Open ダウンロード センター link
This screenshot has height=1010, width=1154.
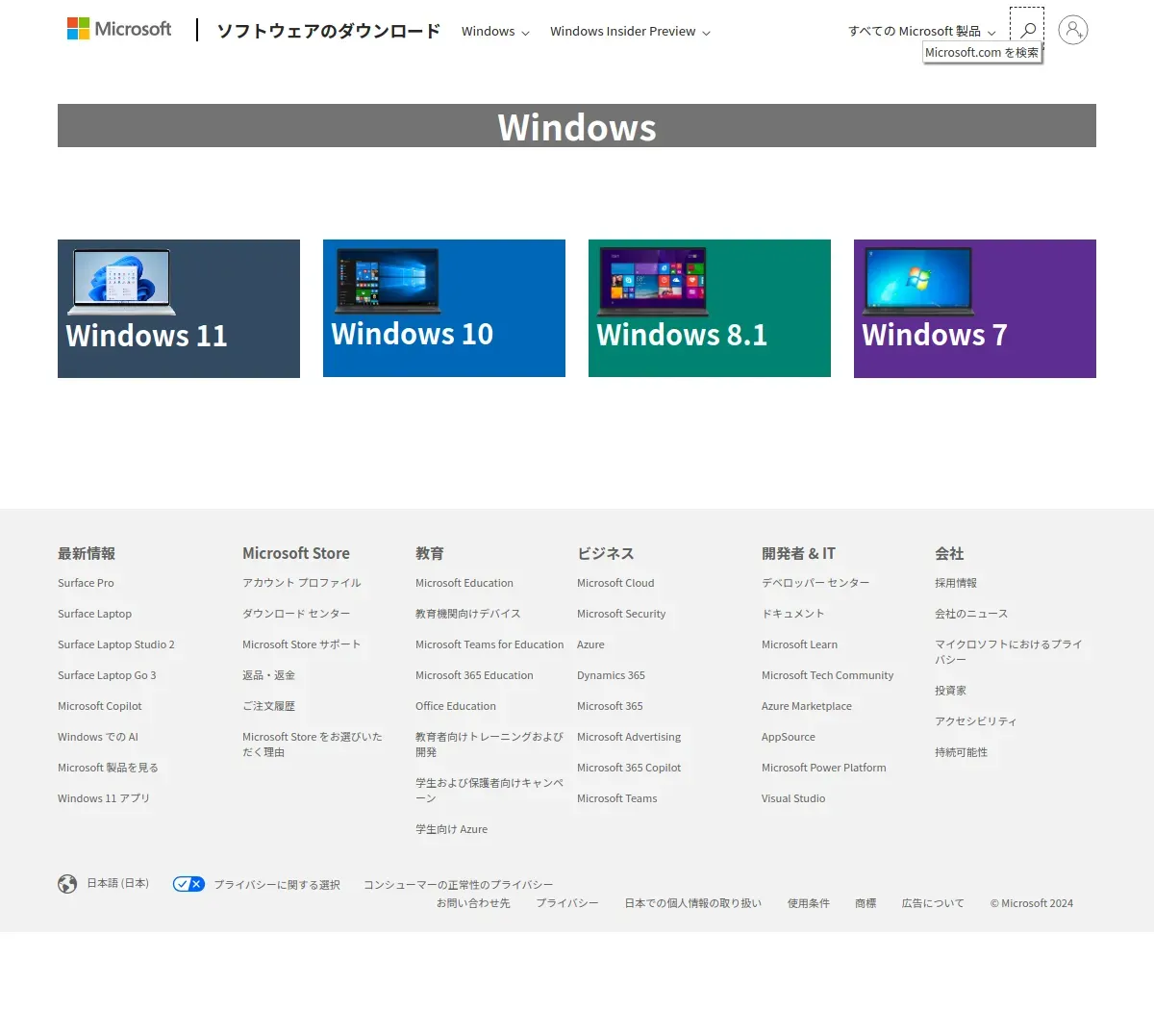point(296,614)
